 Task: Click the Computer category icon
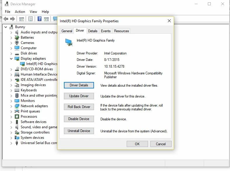[x=17, y=48]
